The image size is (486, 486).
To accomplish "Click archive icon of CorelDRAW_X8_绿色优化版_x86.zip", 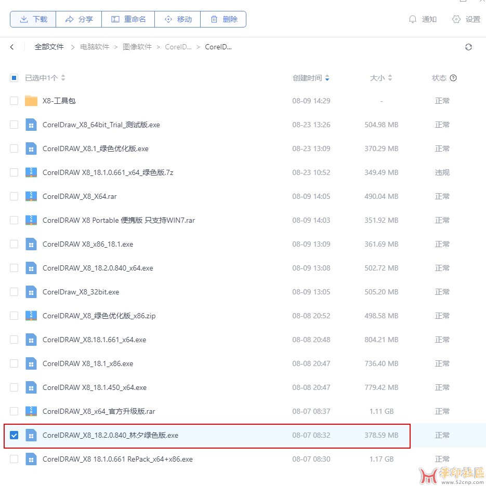I will pos(31,316).
